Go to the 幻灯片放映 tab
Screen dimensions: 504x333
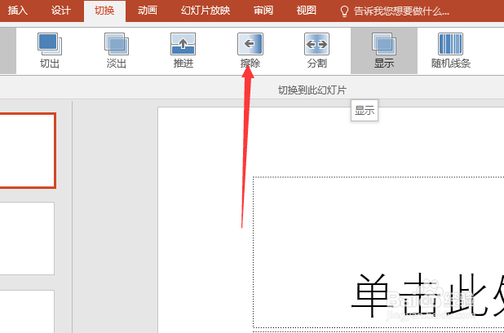206,11
